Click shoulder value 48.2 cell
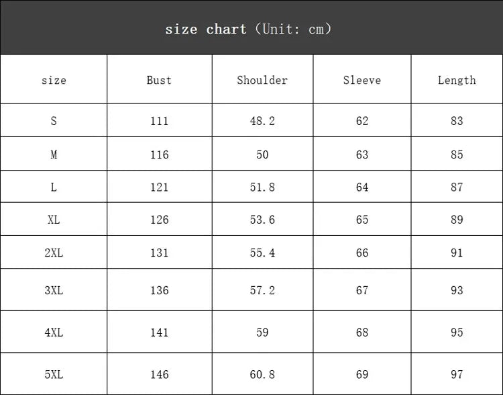The image size is (503, 395). pos(262,120)
